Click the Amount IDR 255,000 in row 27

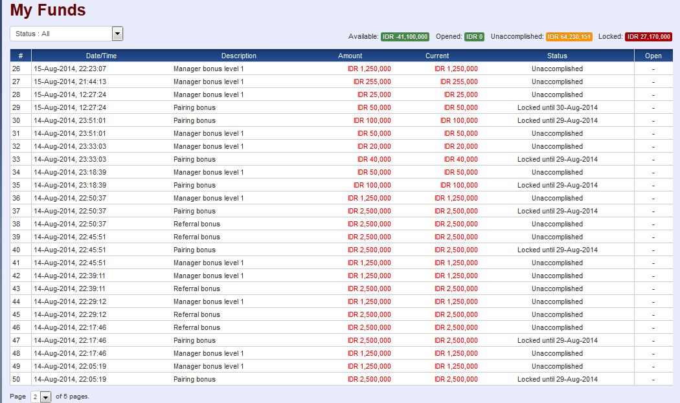[x=372, y=82]
